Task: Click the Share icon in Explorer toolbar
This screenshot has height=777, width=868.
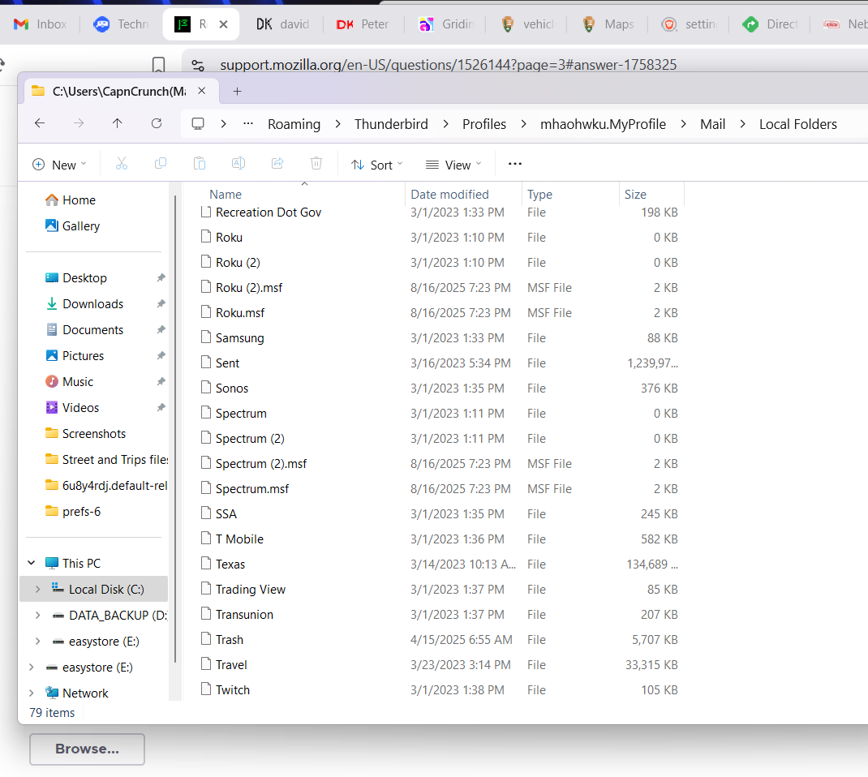Action: 277,164
